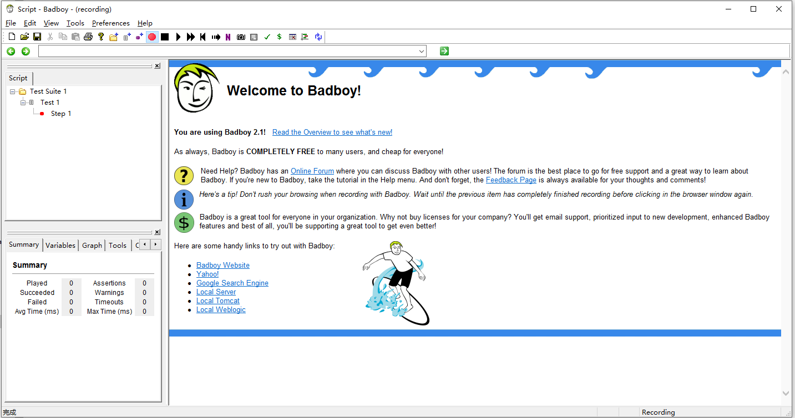Viewport: 795px width, 418px height.
Task: Open a script file via folder icon
Action: (24, 37)
